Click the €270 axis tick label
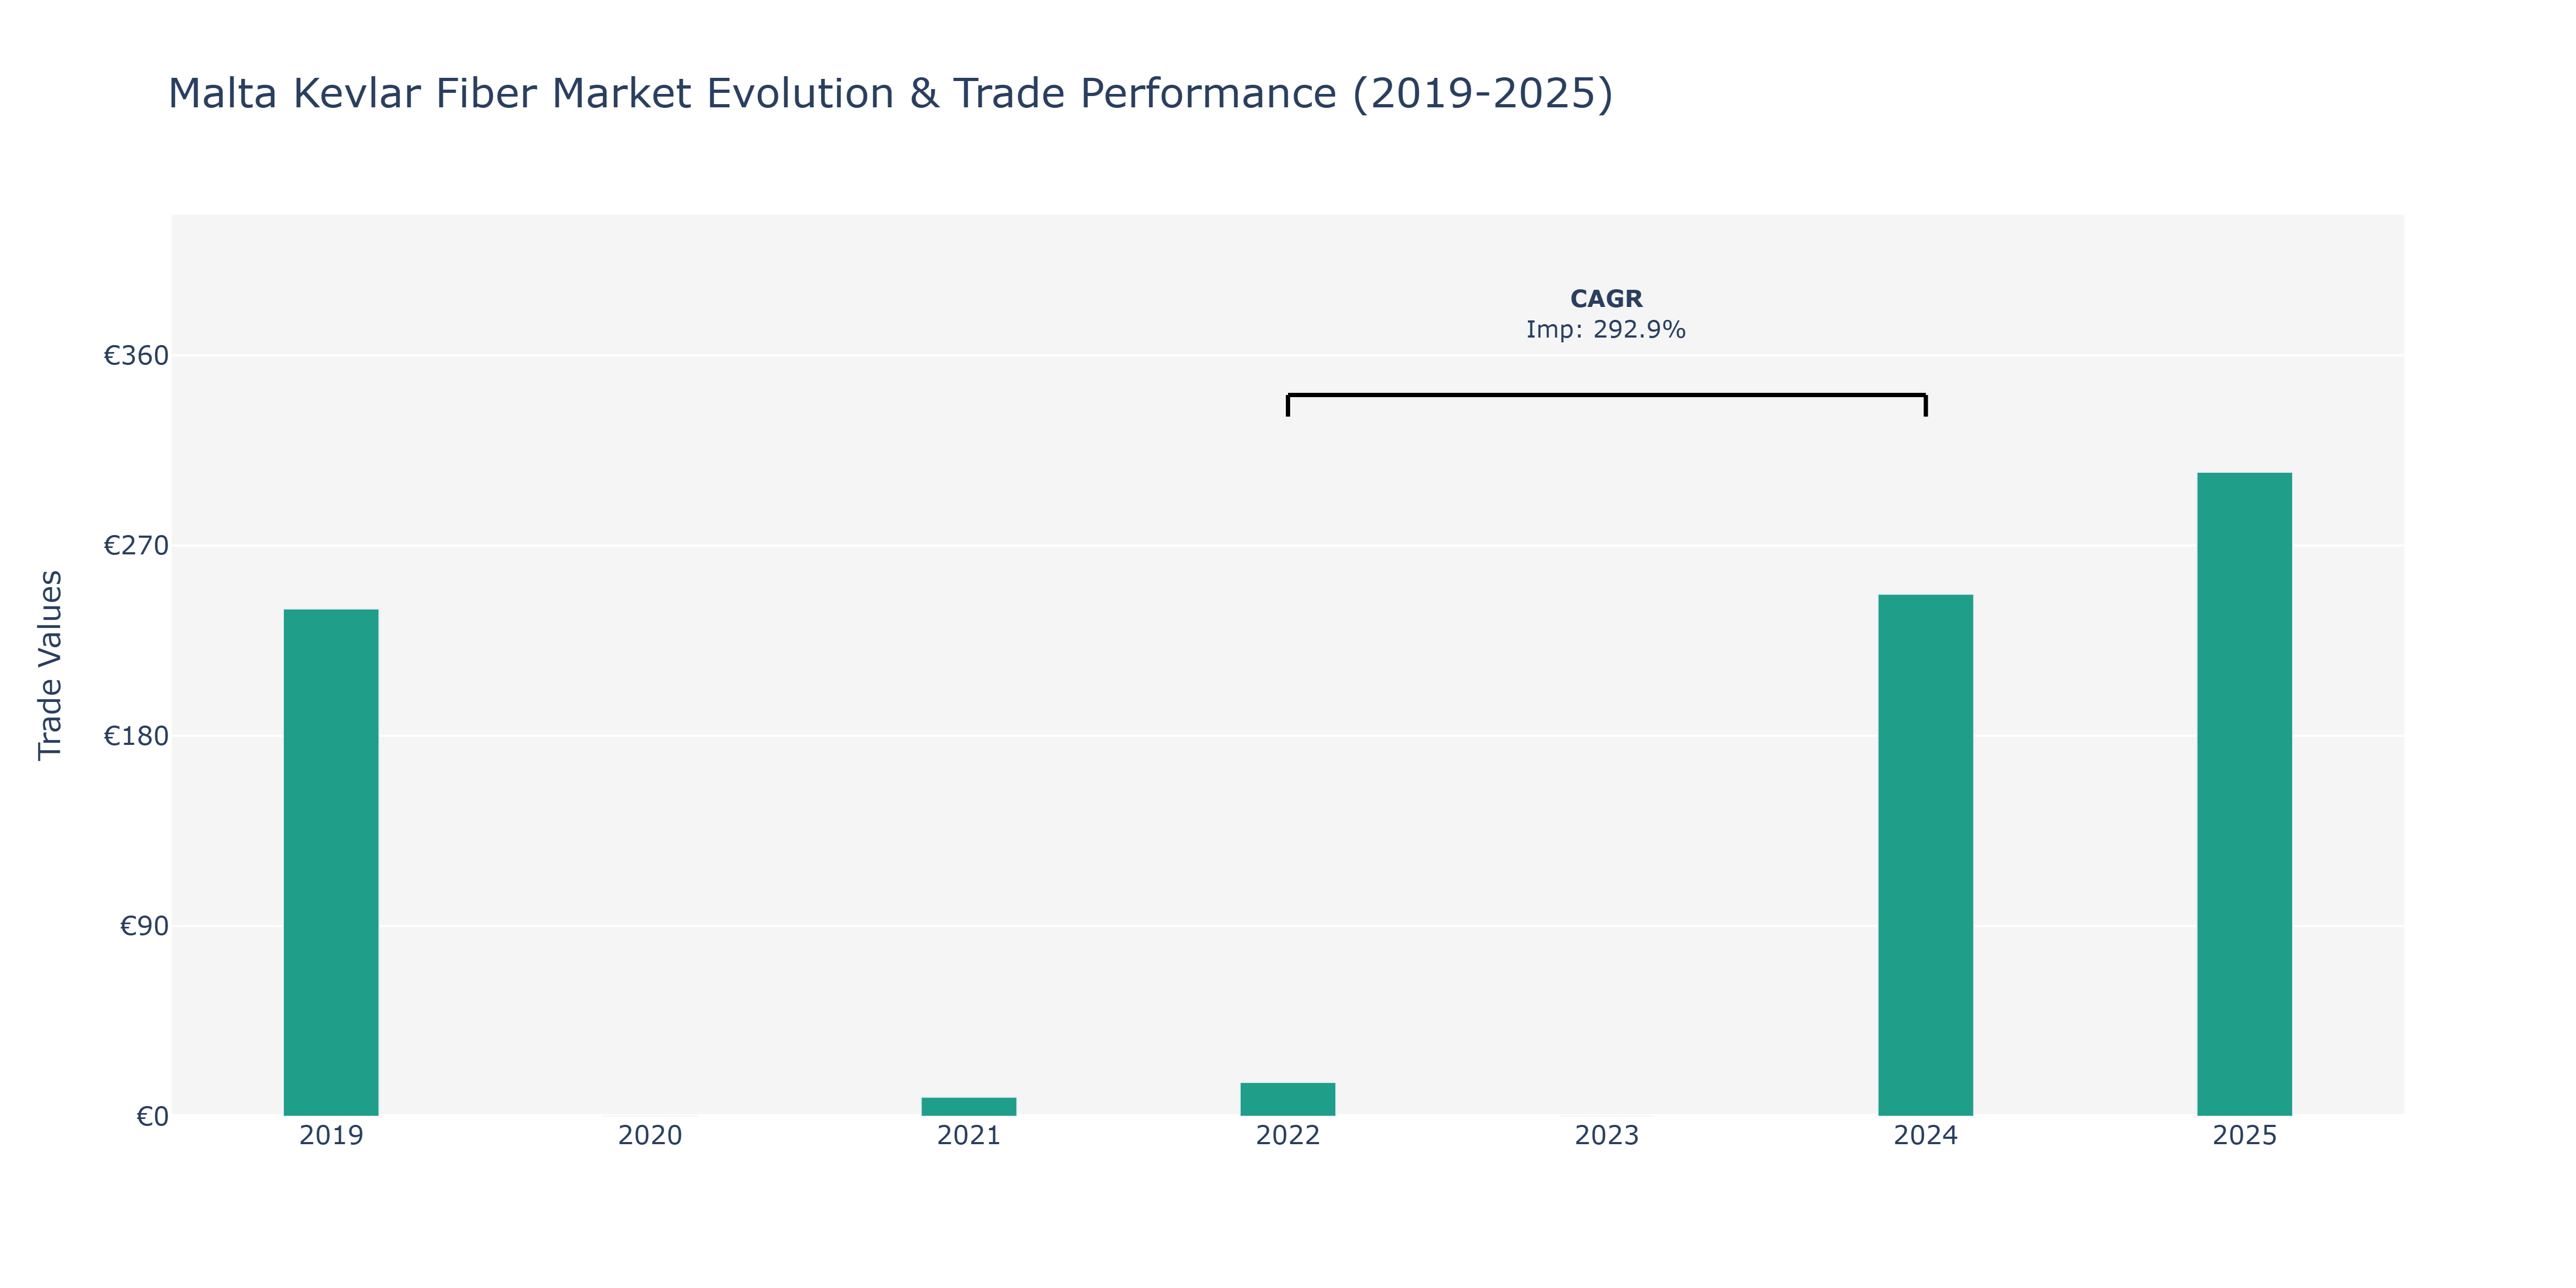The width and height of the screenshot is (2576, 1288). [136, 545]
